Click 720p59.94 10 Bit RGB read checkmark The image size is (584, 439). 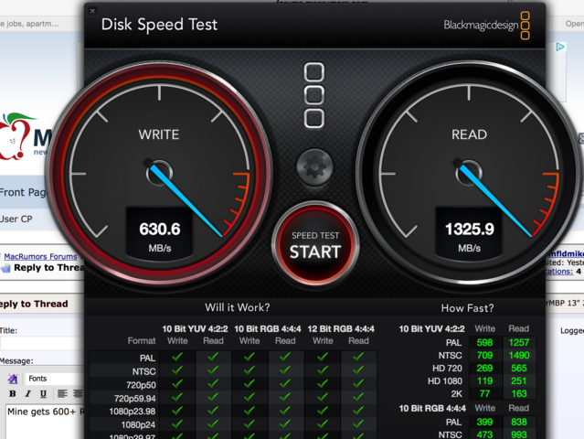click(285, 397)
